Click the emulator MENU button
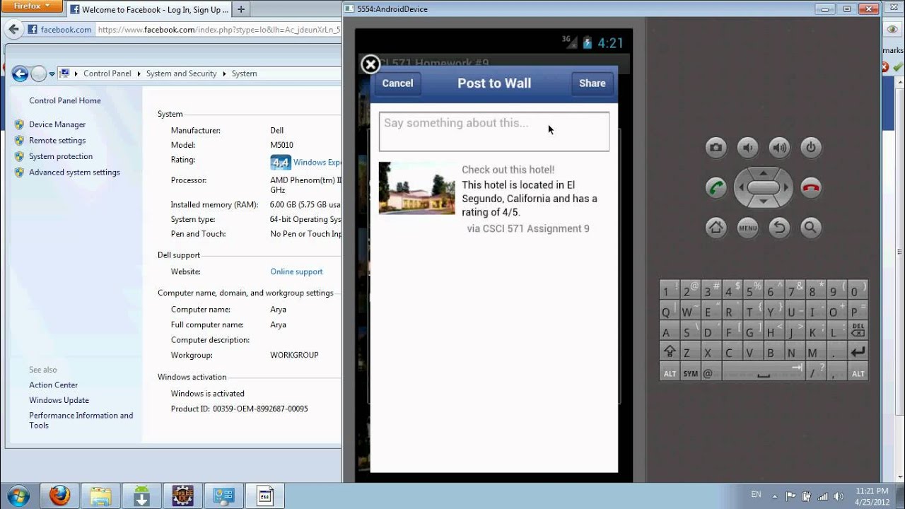905x509 pixels. click(747, 228)
